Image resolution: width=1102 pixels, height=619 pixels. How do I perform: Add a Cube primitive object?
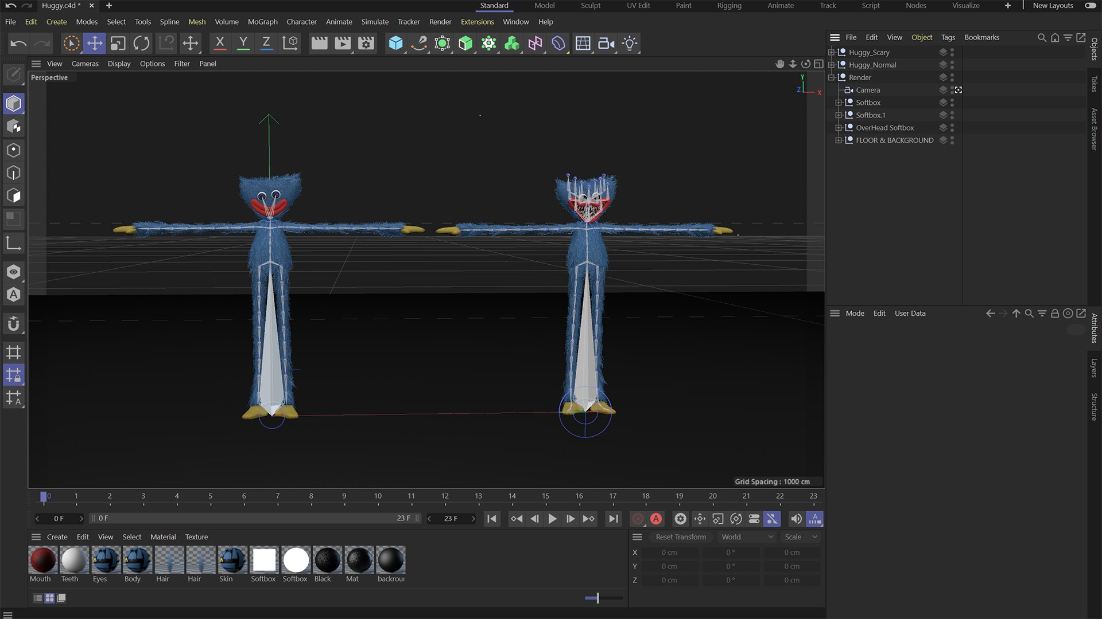pyautogui.click(x=395, y=43)
